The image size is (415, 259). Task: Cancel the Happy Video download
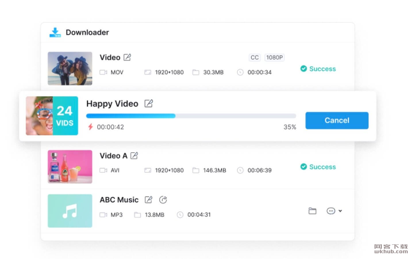pyautogui.click(x=337, y=120)
